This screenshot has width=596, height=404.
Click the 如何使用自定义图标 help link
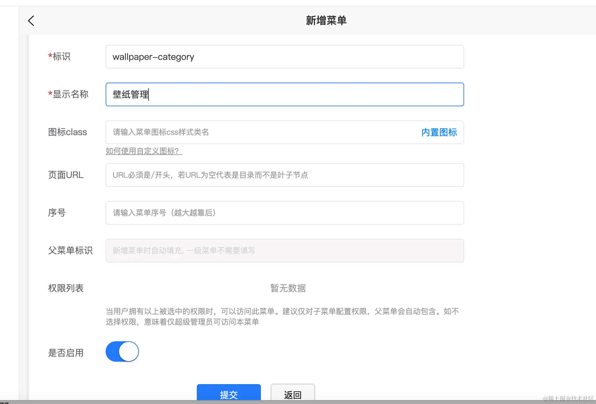(x=143, y=151)
